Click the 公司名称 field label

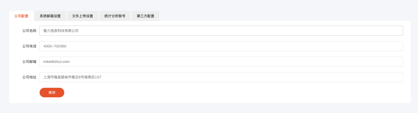(x=29, y=31)
